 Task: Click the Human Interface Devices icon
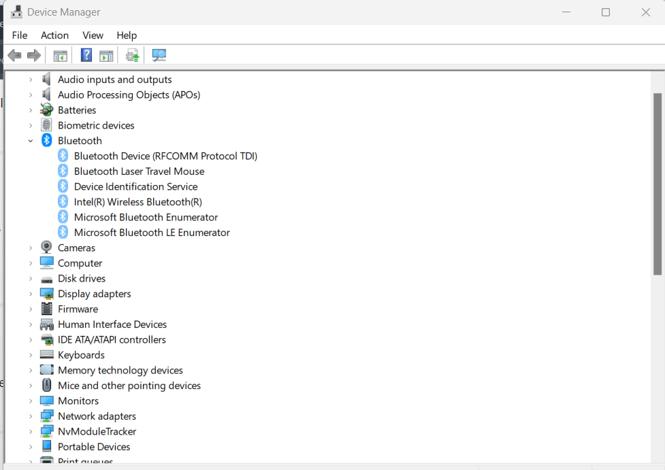tap(47, 324)
